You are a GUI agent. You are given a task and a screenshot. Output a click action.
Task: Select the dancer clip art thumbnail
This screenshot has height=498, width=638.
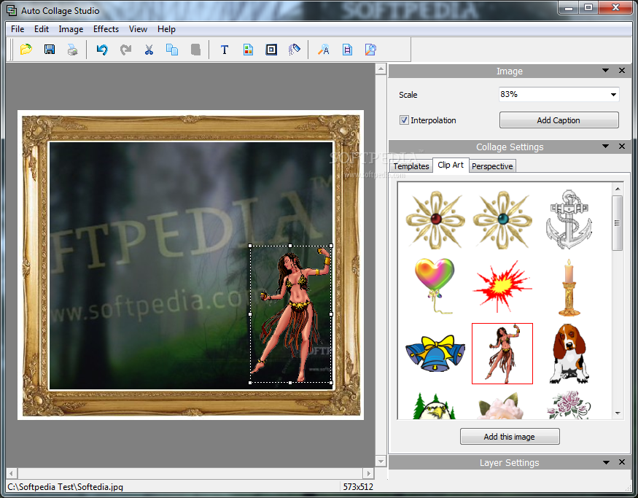502,354
